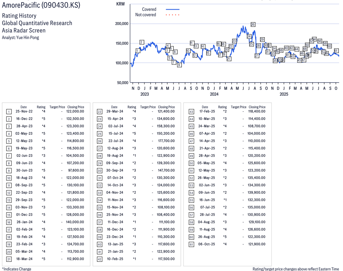Click numbered box 22 in the rating table
This screenshot has height=271, width=343.
(99, 111)
